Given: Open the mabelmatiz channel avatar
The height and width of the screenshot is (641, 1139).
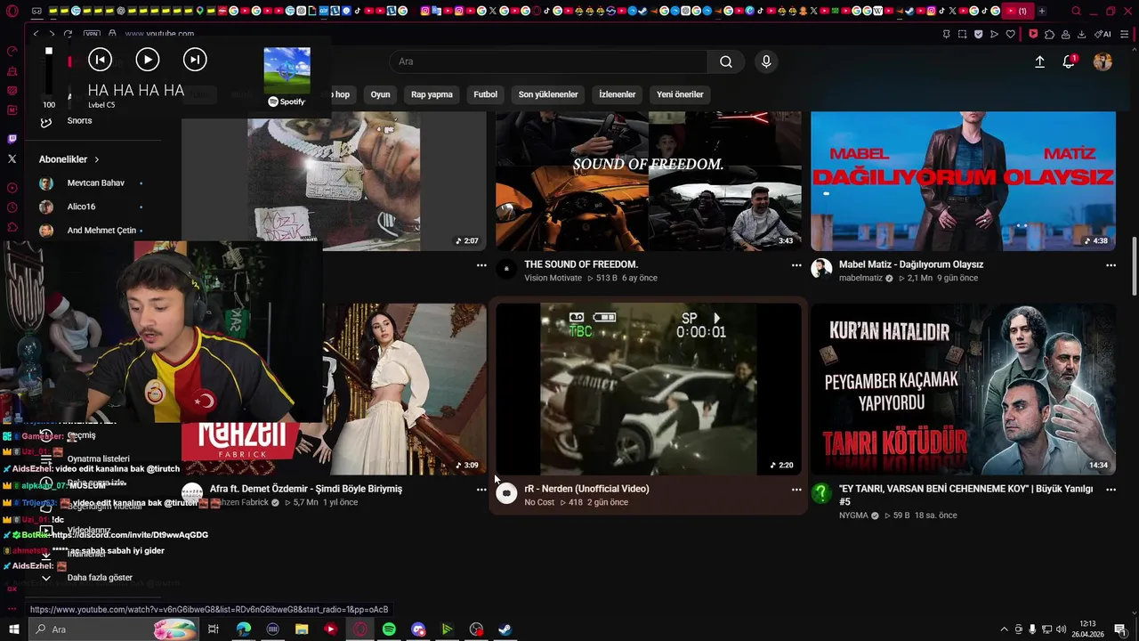Looking at the screenshot, I should [821, 269].
